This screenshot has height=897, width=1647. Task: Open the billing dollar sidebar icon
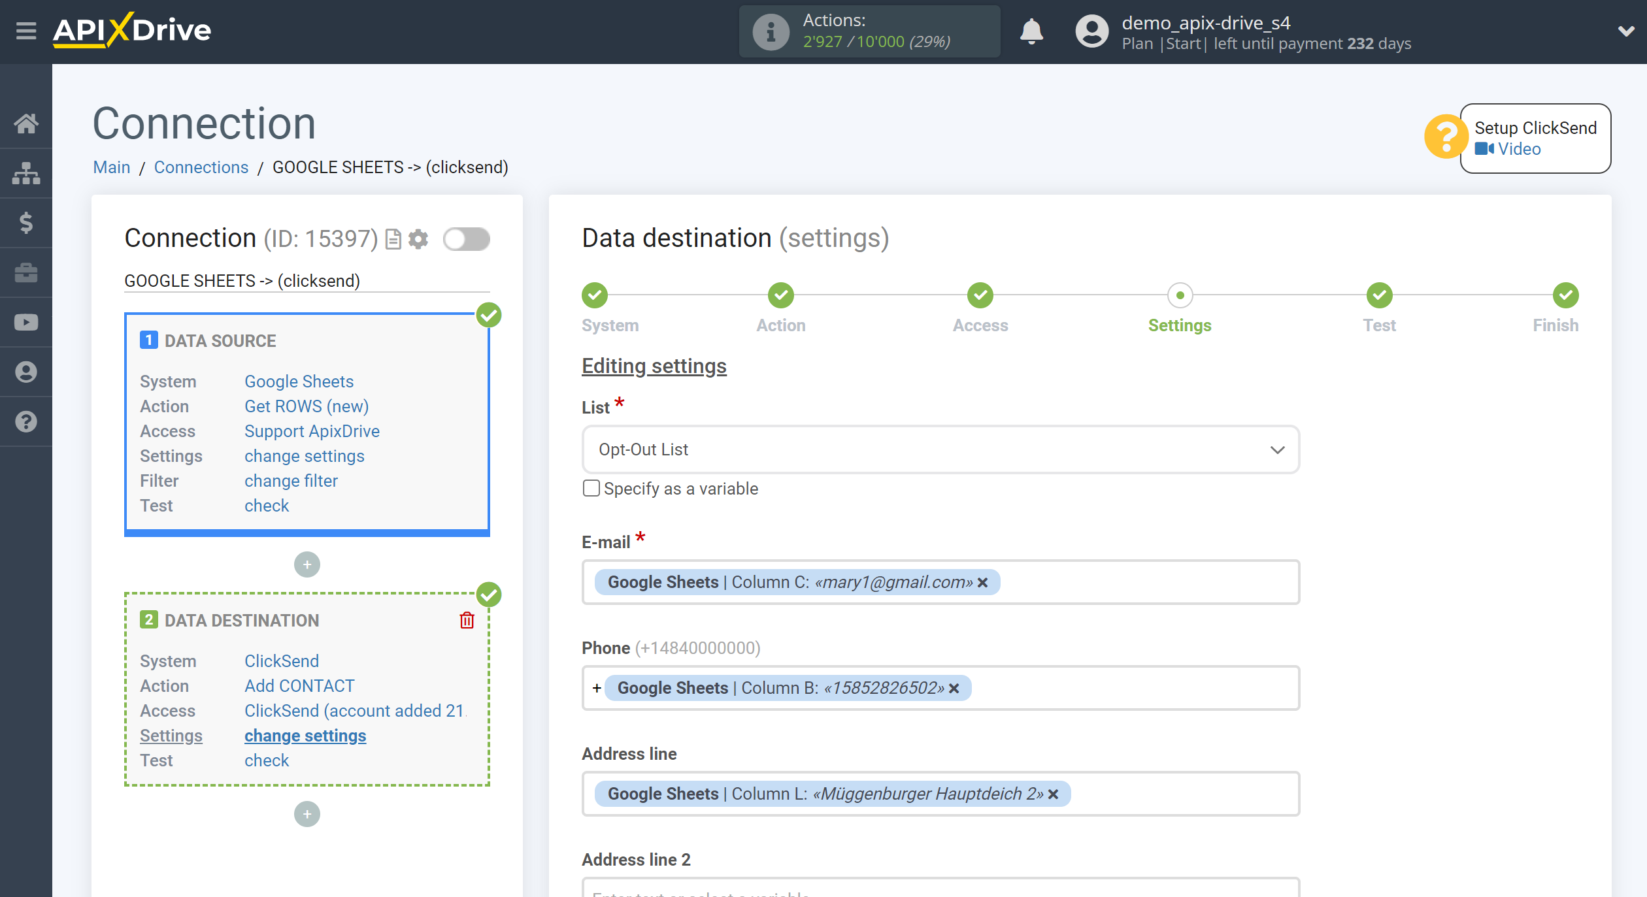tap(26, 223)
